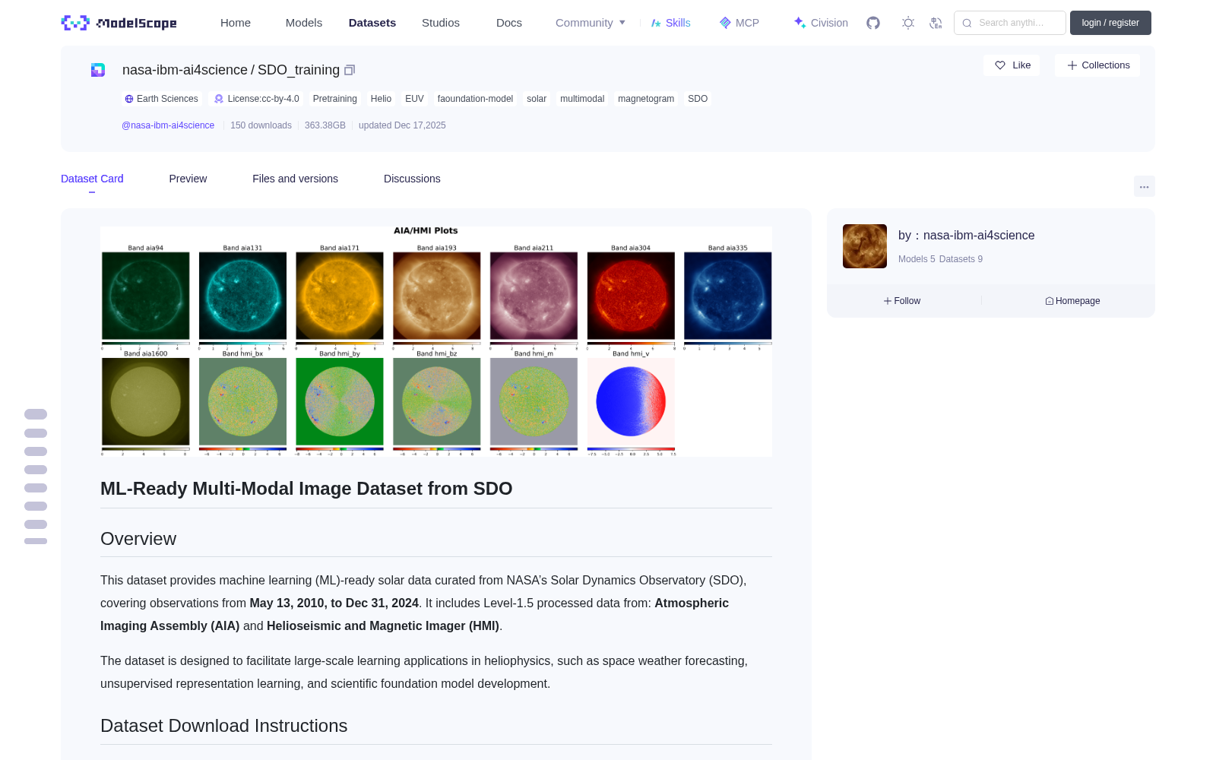
Task: Open the GitHub icon link
Action: click(873, 23)
